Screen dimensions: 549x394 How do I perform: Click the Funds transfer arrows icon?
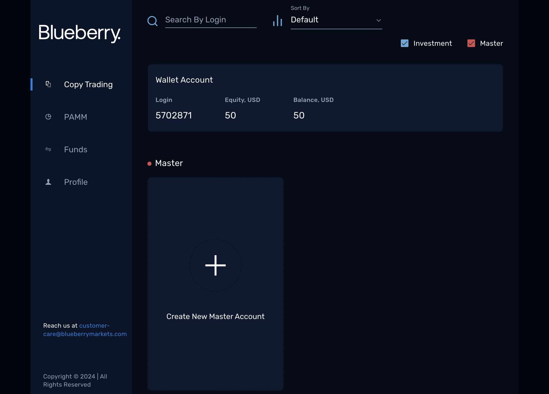(48, 149)
